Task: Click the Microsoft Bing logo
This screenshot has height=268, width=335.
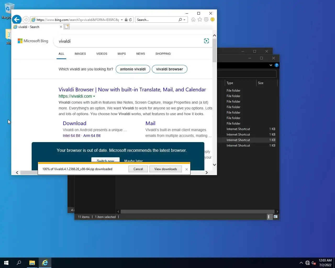Action: (33, 41)
